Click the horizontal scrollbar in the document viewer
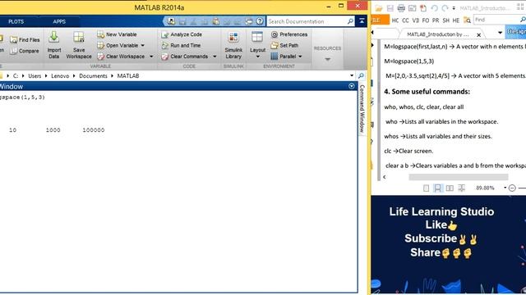This screenshot has width=526, height=295. (459, 177)
